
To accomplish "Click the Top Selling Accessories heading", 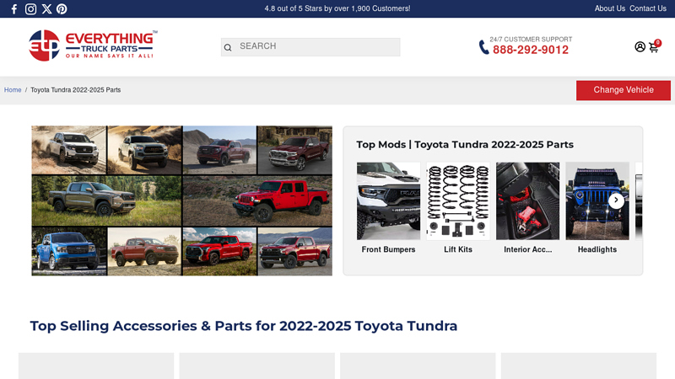I will pos(244,326).
